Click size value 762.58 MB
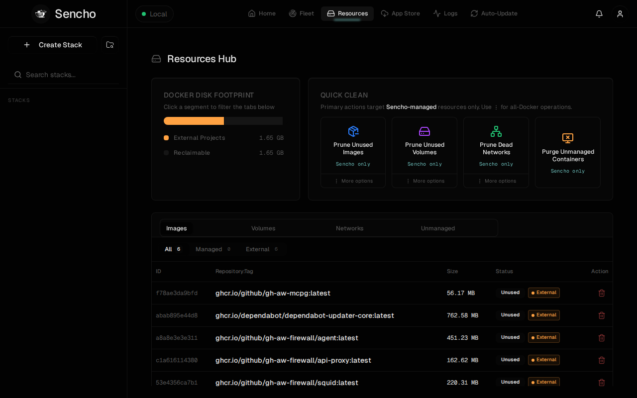637x398 pixels. [462, 315]
